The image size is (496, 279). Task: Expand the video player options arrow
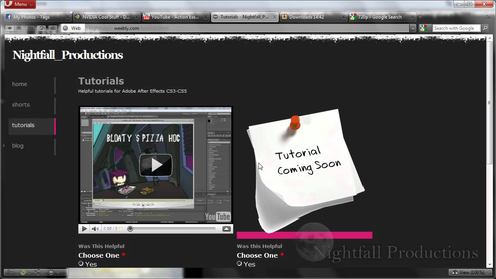click(227, 229)
